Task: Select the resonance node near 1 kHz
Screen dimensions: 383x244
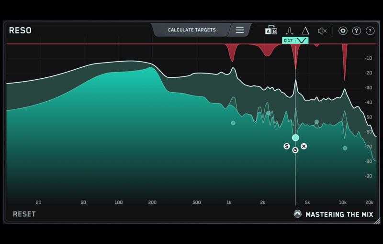Action: 233,123
